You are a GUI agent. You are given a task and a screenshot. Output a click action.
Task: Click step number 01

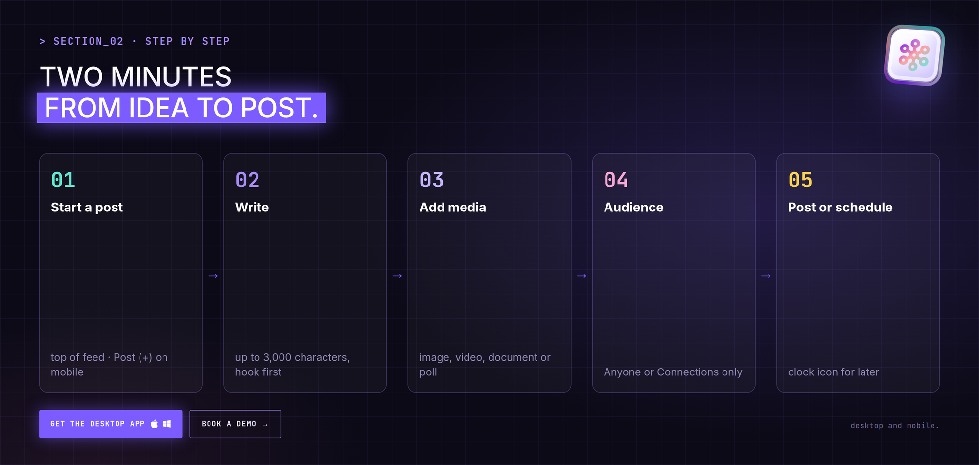63,180
